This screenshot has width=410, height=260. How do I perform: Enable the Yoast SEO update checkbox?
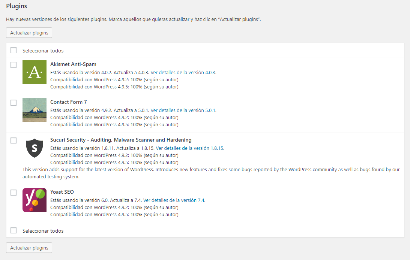pos(14,192)
